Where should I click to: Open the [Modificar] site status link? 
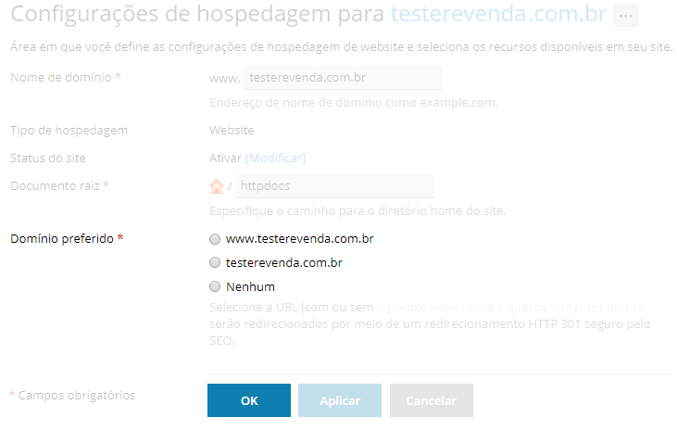[x=275, y=158]
